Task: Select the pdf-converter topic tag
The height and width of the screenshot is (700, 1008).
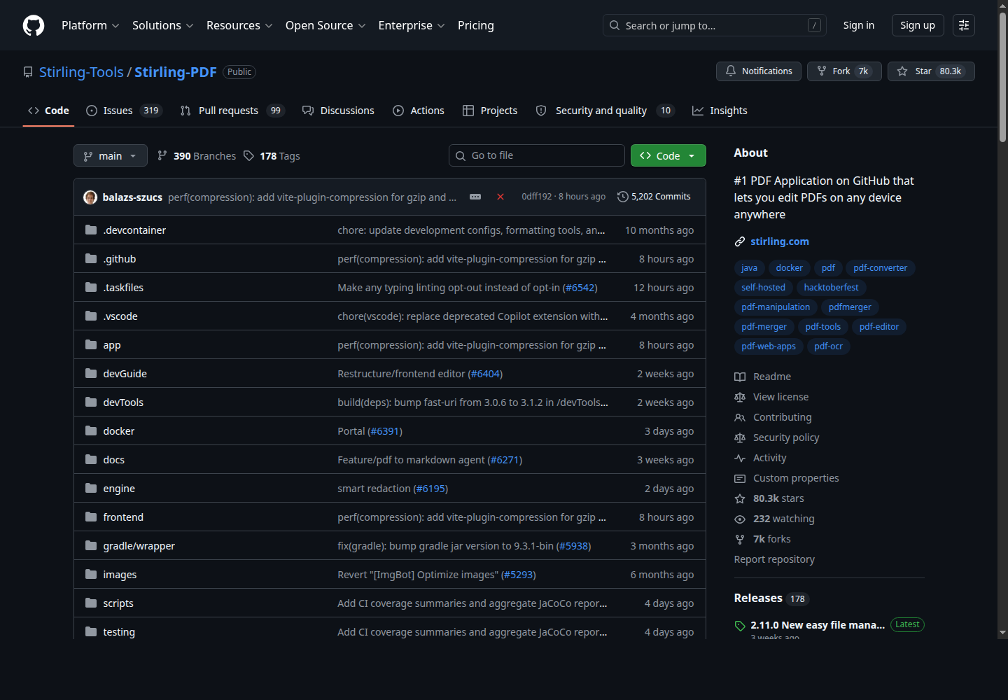Action: click(881, 268)
